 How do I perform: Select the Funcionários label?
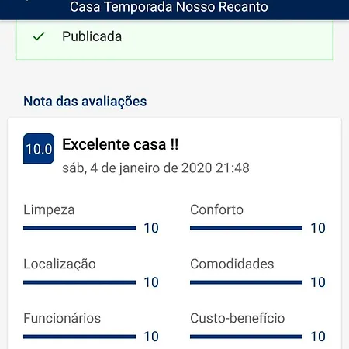tap(62, 318)
